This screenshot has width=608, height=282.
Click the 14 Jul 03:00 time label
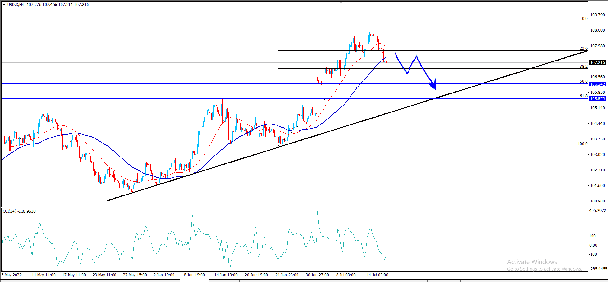[x=377, y=275]
